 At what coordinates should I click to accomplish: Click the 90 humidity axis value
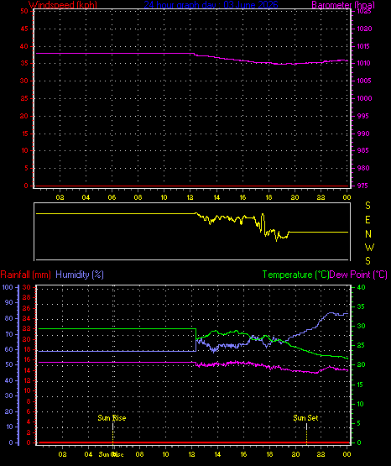pos(9,302)
